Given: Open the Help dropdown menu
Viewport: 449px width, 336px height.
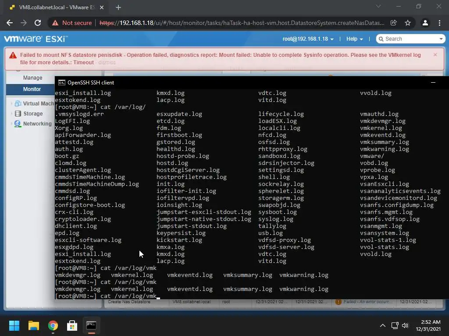Looking at the screenshot, I should click(354, 39).
